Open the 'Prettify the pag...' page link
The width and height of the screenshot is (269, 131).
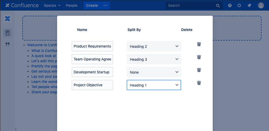click(x=44, y=66)
